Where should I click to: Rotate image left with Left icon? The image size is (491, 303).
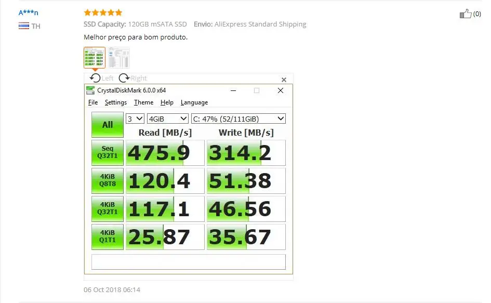95,78
